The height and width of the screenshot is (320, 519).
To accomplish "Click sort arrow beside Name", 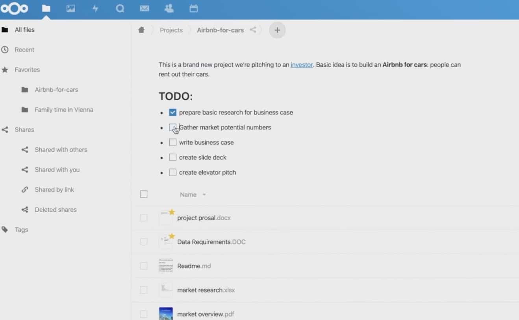I will [204, 195].
